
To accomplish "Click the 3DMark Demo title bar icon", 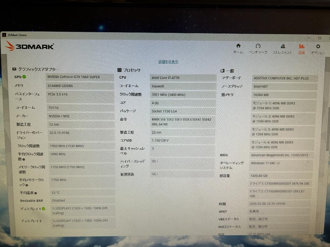I will coord(4,35).
